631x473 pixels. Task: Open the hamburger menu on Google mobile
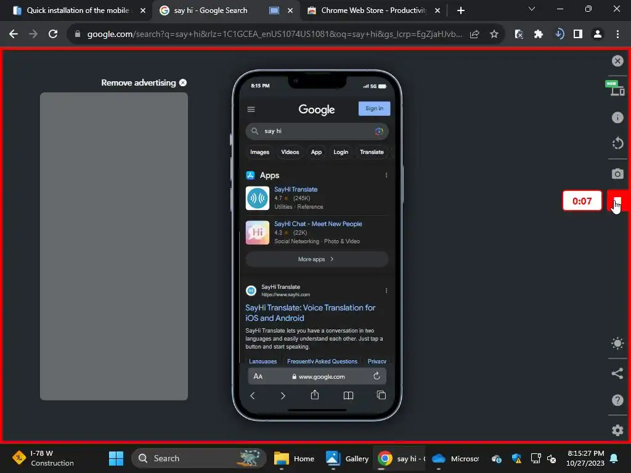click(x=251, y=110)
